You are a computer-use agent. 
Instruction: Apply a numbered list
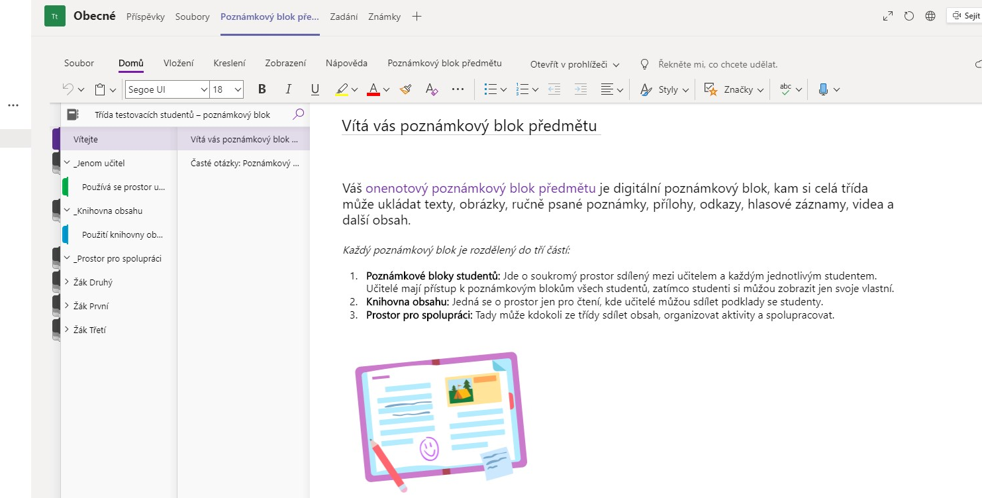522,89
